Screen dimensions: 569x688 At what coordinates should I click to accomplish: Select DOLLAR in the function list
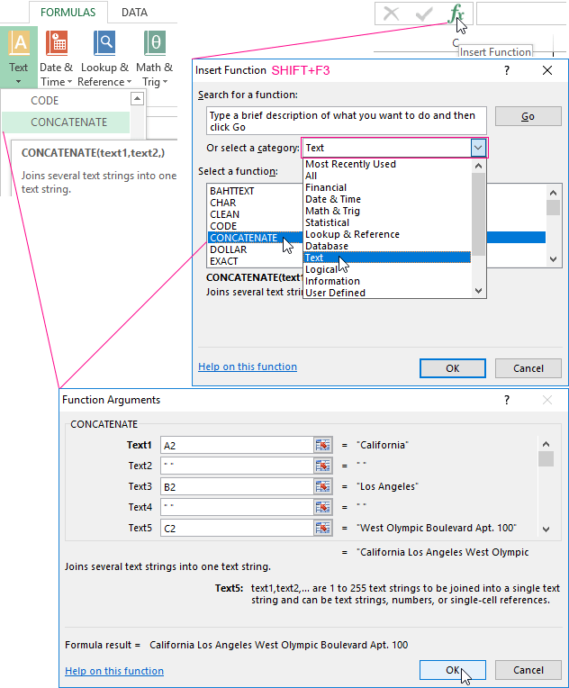coord(228,249)
